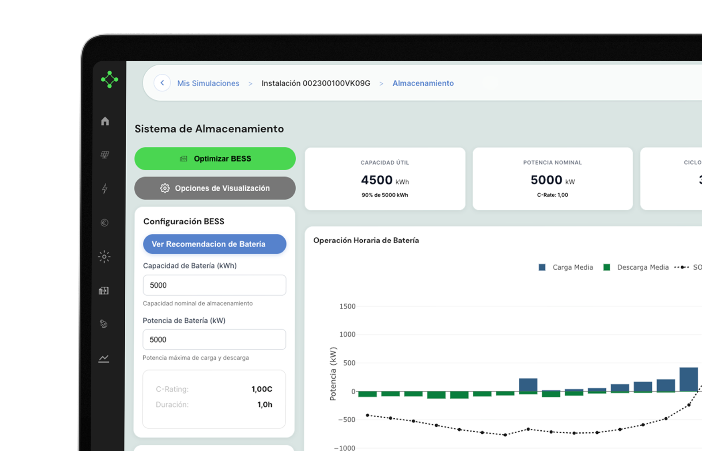Open the Home sidebar icon
The height and width of the screenshot is (451, 702).
click(105, 121)
